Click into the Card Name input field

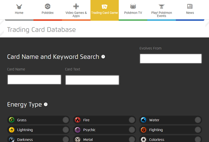pyautogui.click(x=34, y=80)
